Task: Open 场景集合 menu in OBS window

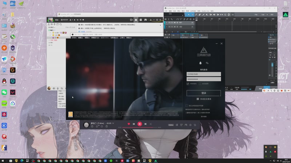Action: tap(114, 38)
